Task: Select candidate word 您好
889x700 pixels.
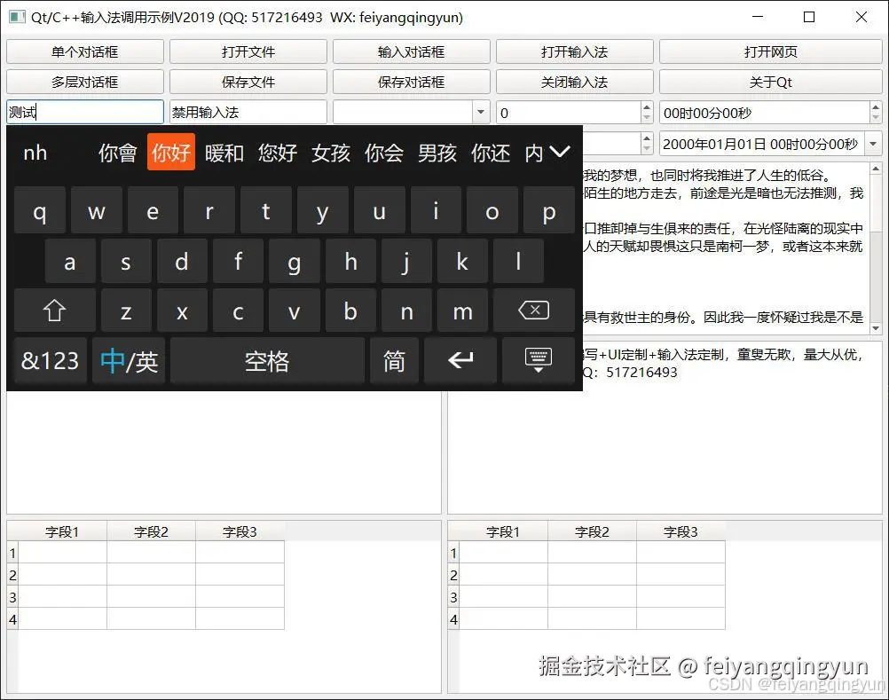Action: [x=277, y=153]
